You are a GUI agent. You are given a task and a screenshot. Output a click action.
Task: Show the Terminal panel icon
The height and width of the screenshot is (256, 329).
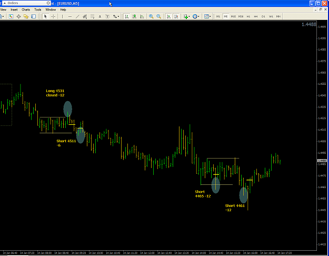tap(34, 16)
